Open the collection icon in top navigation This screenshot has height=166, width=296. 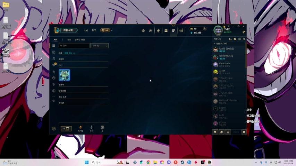pyautogui.click(x=158, y=30)
